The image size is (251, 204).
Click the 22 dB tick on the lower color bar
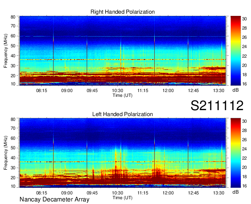(x=244, y=158)
